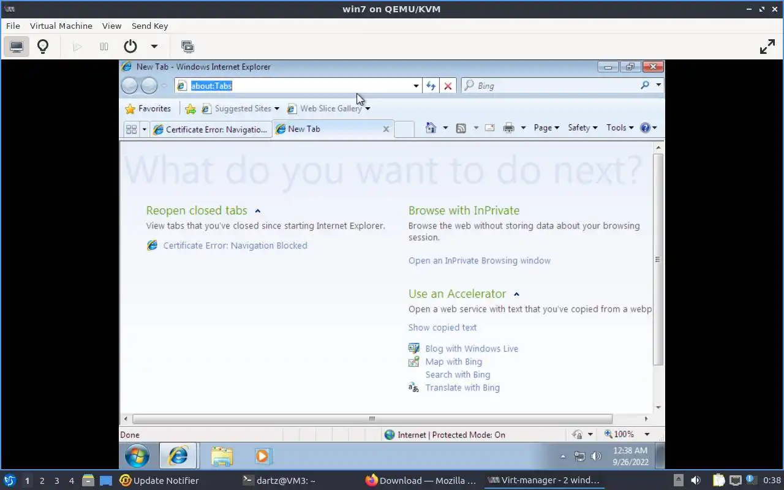This screenshot has height=490, width=784.
Task: Toggle virt-manager fullscreen arrows icon
Action: tap(767, 47)
